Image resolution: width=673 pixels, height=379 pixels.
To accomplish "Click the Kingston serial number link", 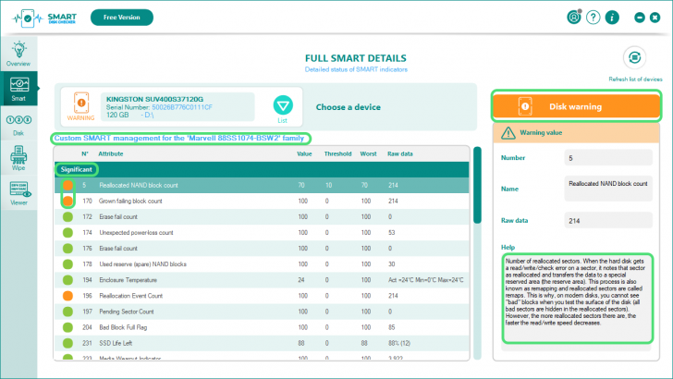I will pos(182,107).
